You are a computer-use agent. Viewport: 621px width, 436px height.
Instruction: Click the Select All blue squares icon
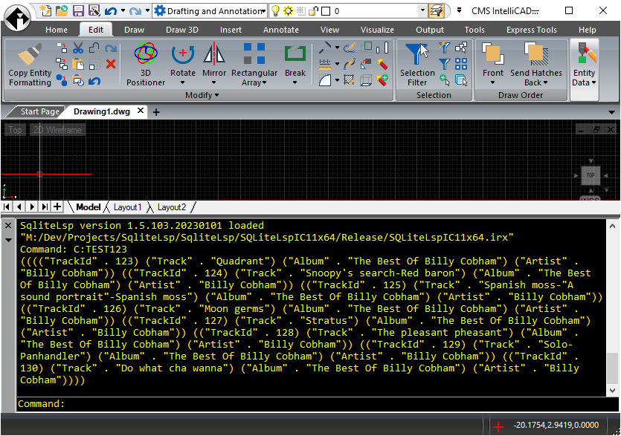(x=461, y=64)
